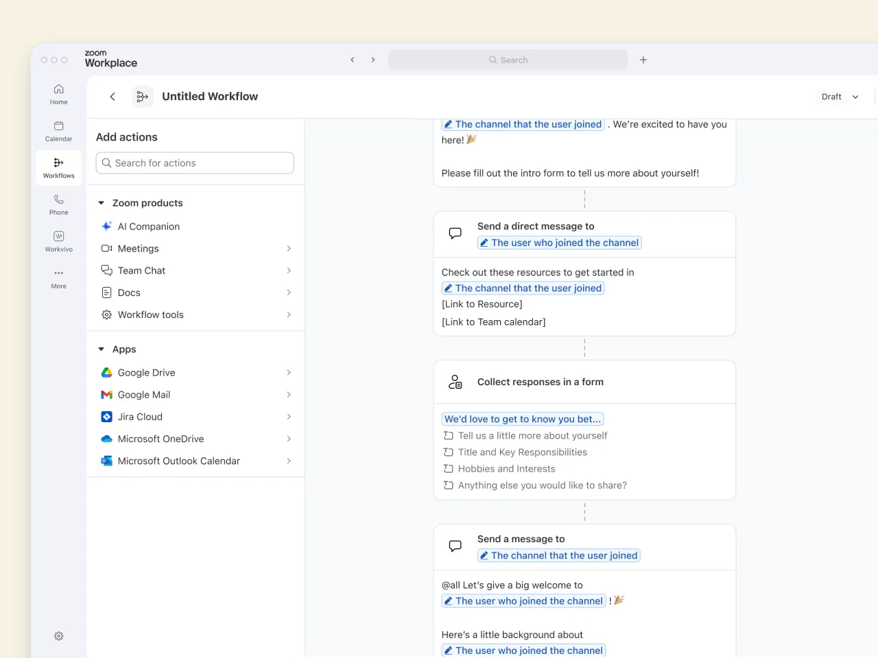The width and height of the screenshot is (878, 658).
Task: Collapse the Zoom products section
Action: (x=102, y=203)
